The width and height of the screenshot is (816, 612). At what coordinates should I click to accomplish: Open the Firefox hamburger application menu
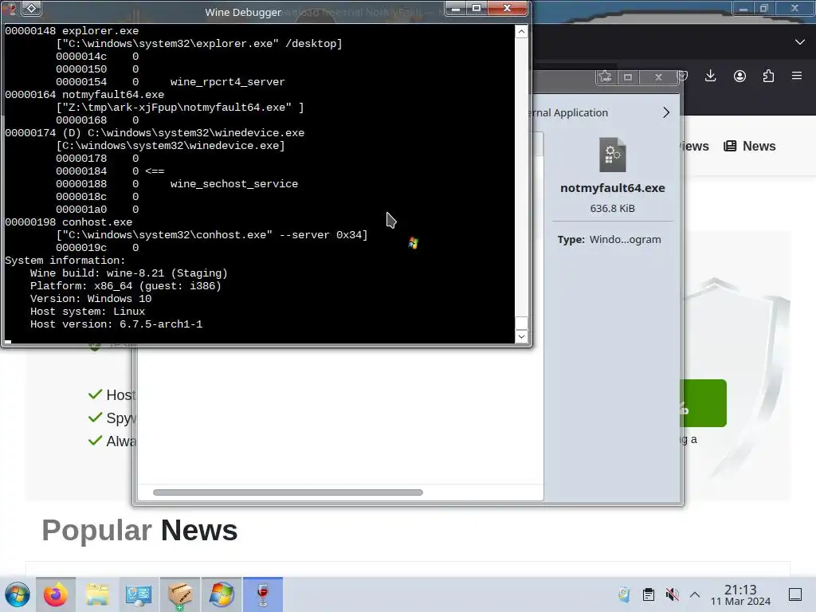point(797,76)
